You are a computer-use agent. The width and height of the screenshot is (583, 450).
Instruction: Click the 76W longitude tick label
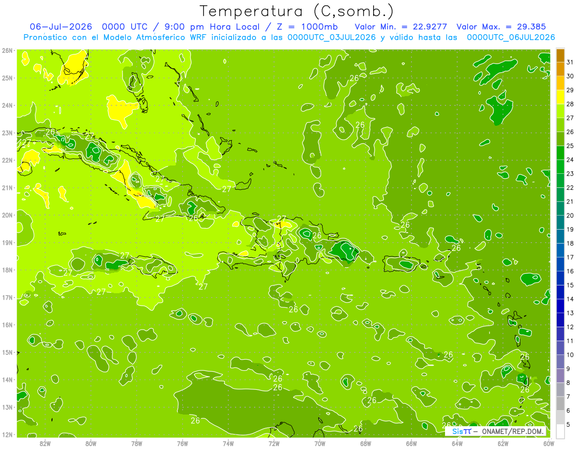[183, 443]
